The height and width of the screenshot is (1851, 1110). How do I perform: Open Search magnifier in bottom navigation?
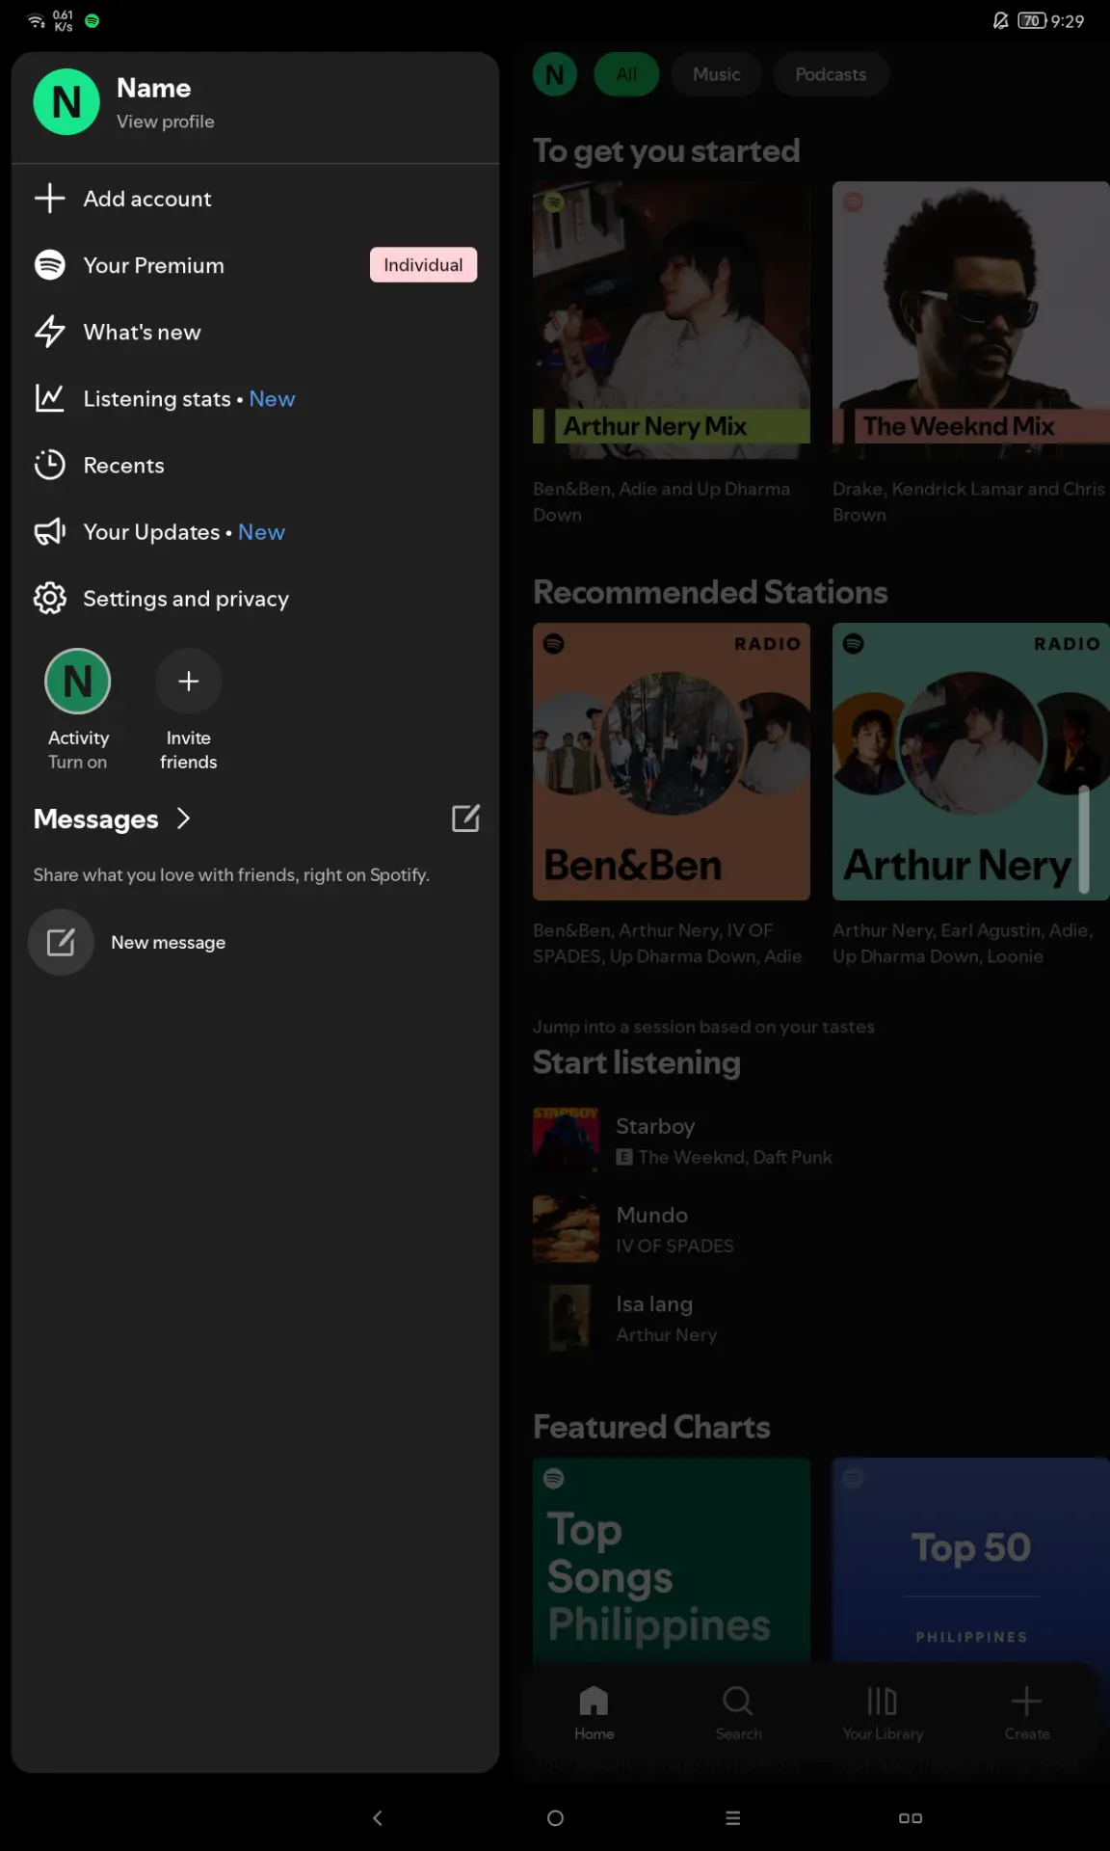click(x=738, y=1701)
